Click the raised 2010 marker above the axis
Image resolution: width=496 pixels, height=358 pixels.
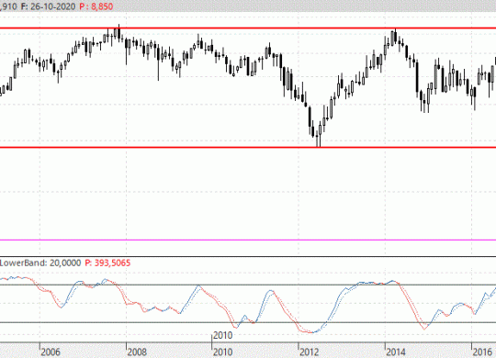coord(223,335)
